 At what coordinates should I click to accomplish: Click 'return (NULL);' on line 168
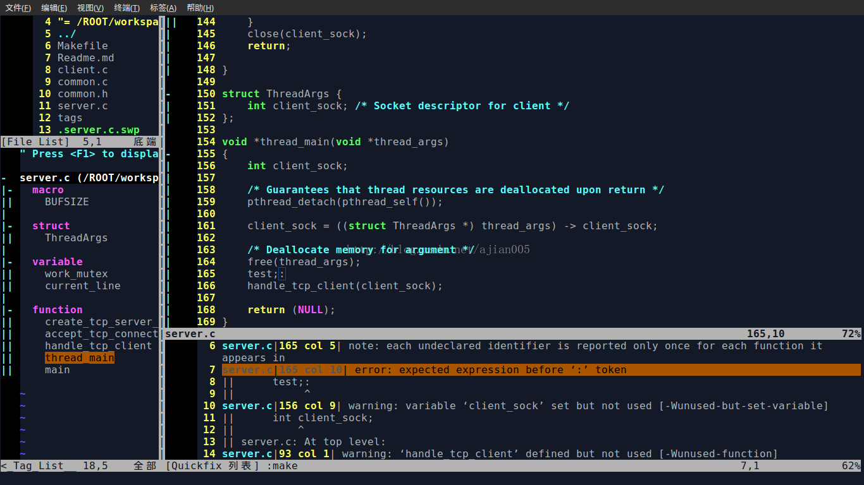[292, 310]
